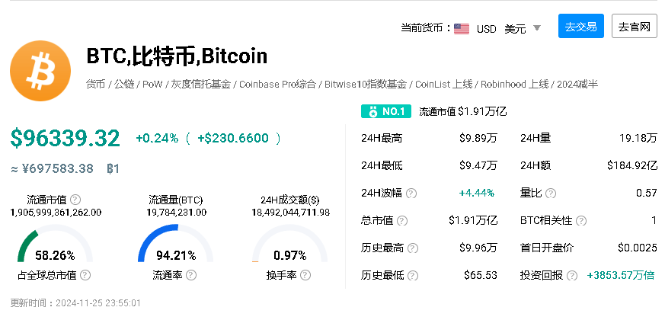Click help icon next to 流通量(BTC)

coord(211,199)
